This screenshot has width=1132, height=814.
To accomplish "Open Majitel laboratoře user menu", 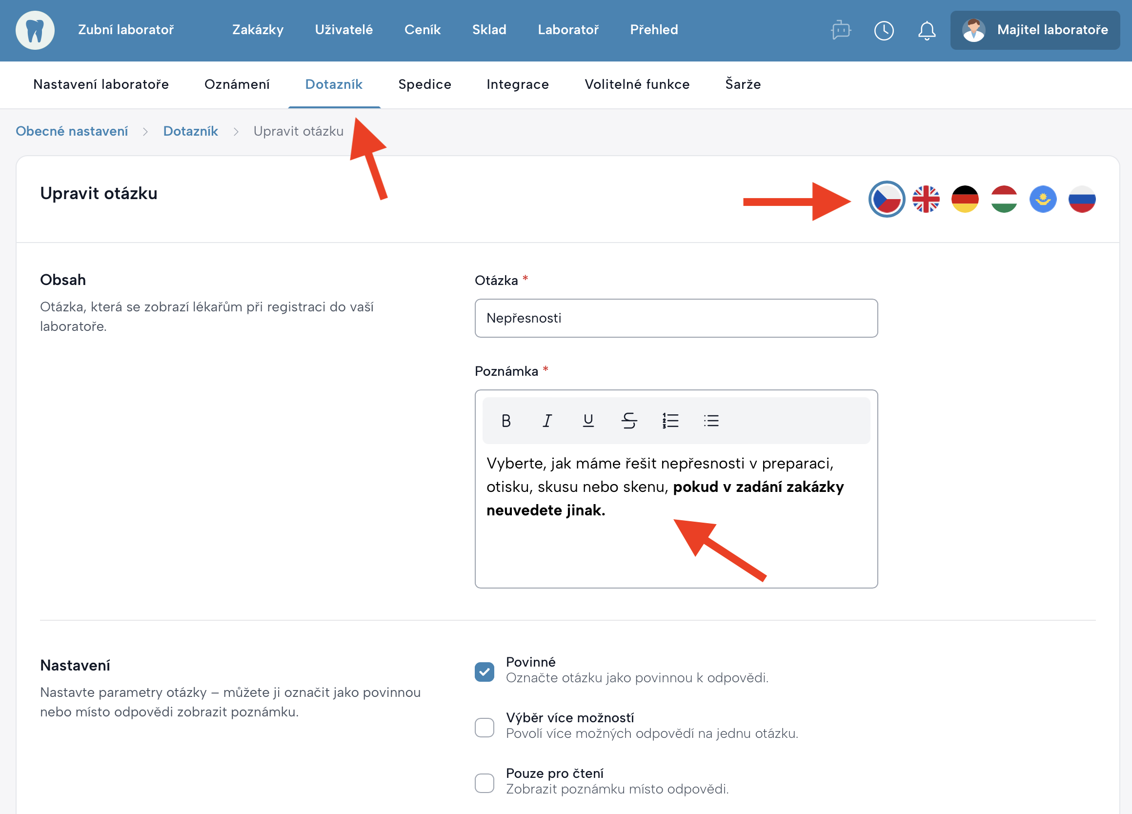I will (x=1035, y=30).
